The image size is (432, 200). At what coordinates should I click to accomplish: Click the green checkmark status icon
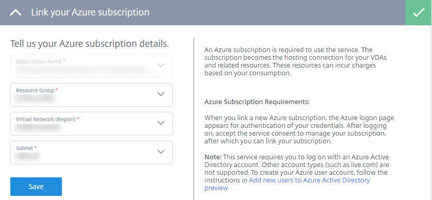click(419, 13)
